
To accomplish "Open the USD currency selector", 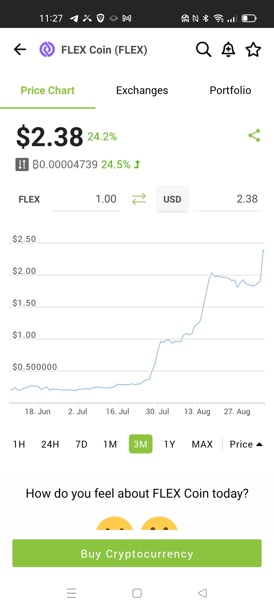I will tap(172, 199).
